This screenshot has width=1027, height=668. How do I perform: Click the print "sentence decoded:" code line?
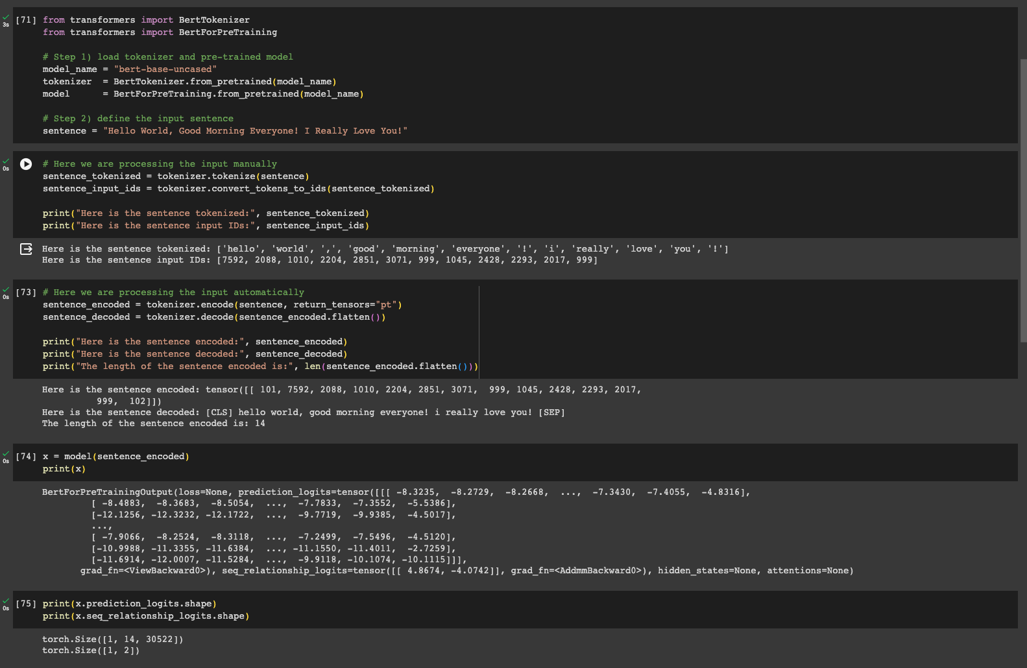pos(195,354)
